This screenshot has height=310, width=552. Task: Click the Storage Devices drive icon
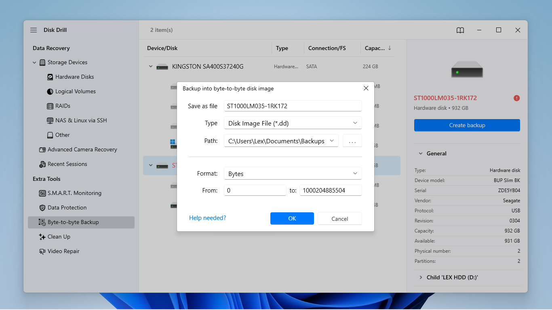pos(42,63)
